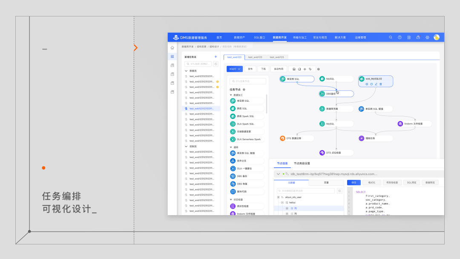
Task: Click the SQL预览 button
Action: click(x=411, y=182)
